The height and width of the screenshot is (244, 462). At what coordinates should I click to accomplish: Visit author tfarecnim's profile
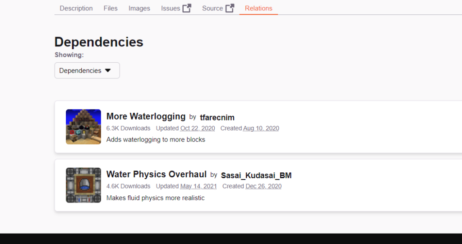click(x=217, y=117)
